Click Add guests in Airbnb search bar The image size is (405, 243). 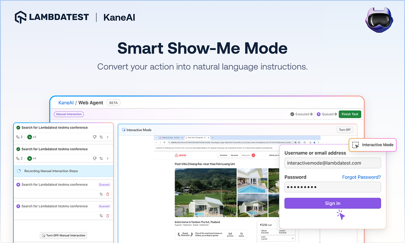(246, 155)
